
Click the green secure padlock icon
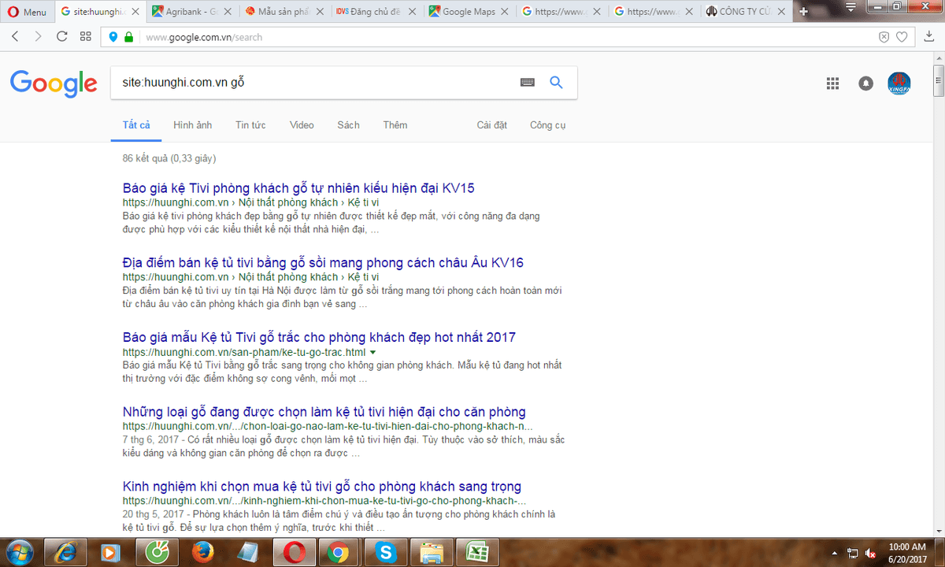pyautogui.click(x=128, y=37)
